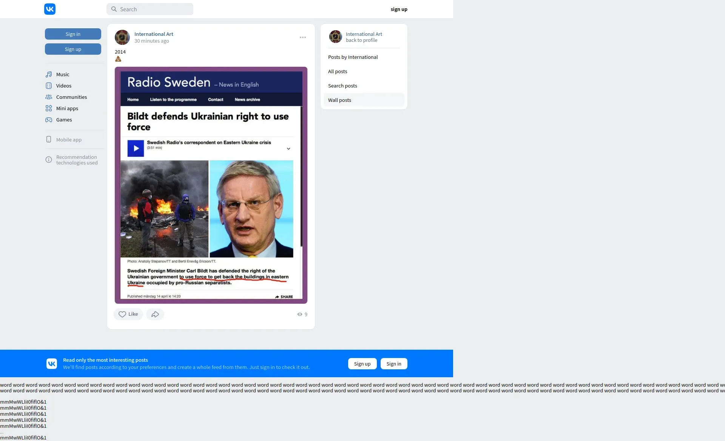The width and height of the screenshot is (725, 441).
Task: Open the Videos section icon
Action: tap(49, 86)
